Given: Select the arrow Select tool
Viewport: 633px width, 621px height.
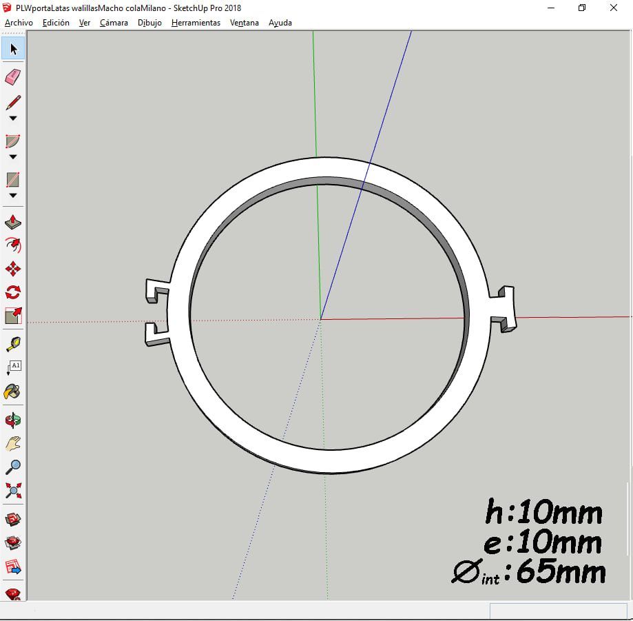Looking at the screenshot, I should [13, 48].
